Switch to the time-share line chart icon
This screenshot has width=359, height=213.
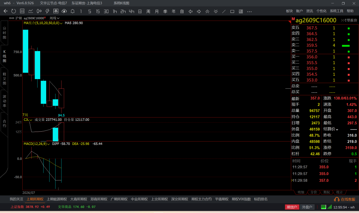pos(31,11)
